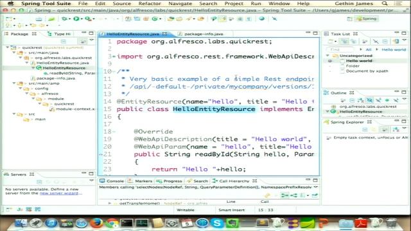411x231 pixels.
Task: Click the Find field in Task List
Action: (341, 49)
